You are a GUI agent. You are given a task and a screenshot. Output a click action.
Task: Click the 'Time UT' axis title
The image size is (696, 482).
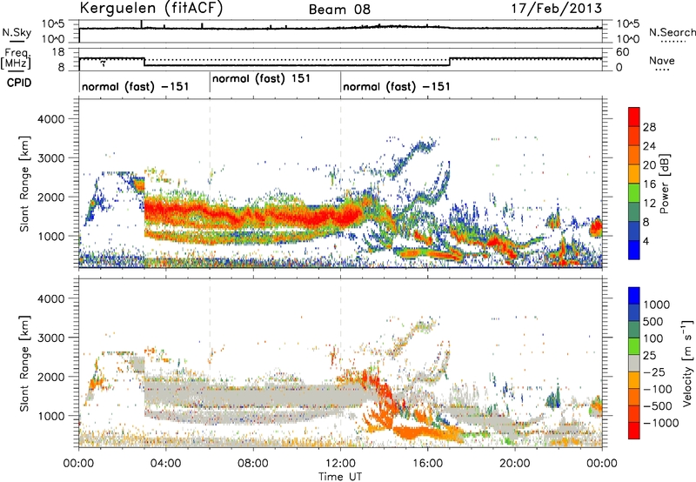[340, 476]
